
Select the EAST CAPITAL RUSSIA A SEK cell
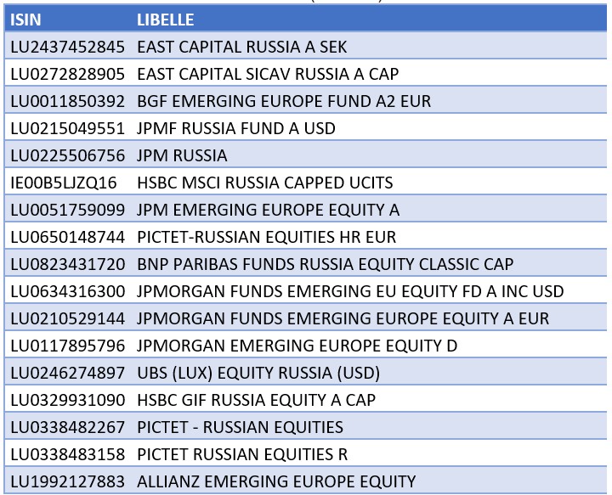pos(241,47)
